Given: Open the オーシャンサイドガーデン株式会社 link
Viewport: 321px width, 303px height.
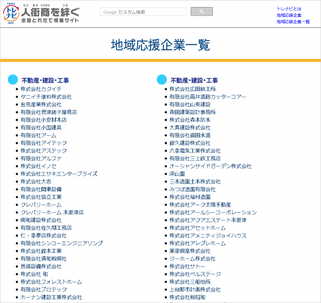Looking at the screenshot, I should (211, 166).
